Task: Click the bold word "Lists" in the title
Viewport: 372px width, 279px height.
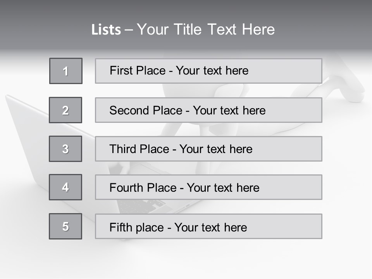Action: tap(106, 30)
